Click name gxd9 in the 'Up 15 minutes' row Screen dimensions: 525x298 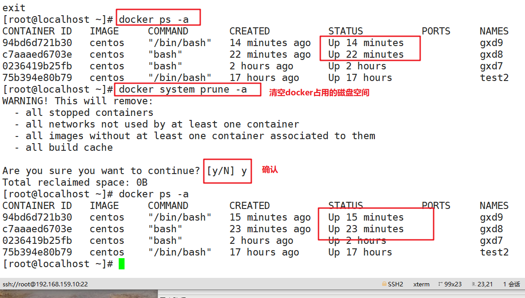coord(491,218)
